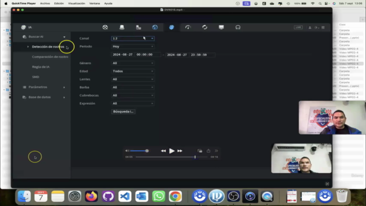Click the circular arrows maintenance icon
Screen dimensions: 366x206
pyautogui.click(x=205, y=27)
